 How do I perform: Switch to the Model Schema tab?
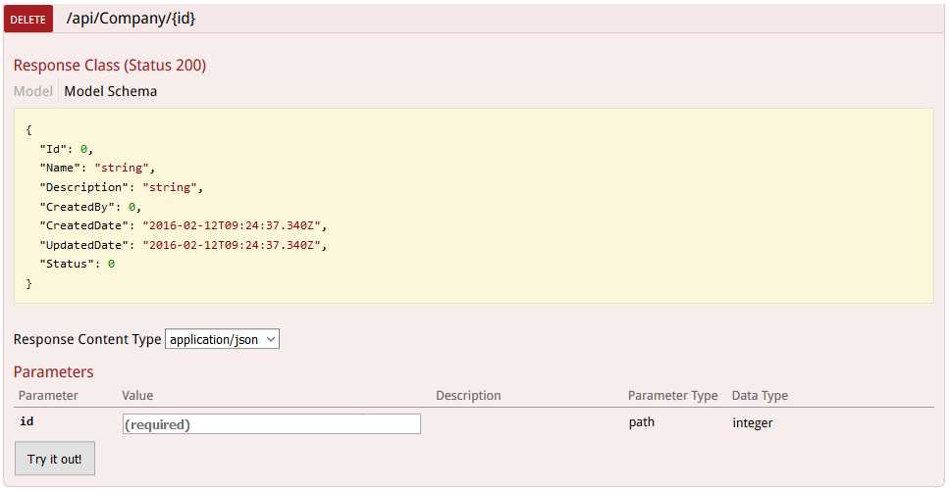coord(111,91)
